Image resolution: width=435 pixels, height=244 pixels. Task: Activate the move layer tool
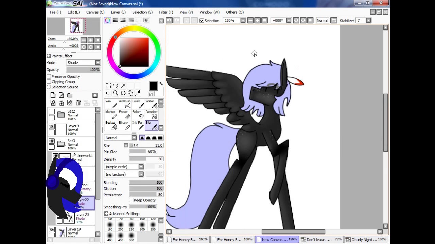(108, 93)
